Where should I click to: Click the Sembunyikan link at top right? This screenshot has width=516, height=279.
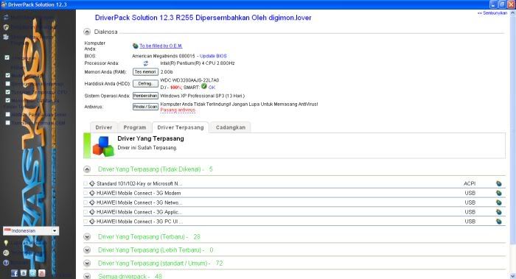click(x=492, y=13)
